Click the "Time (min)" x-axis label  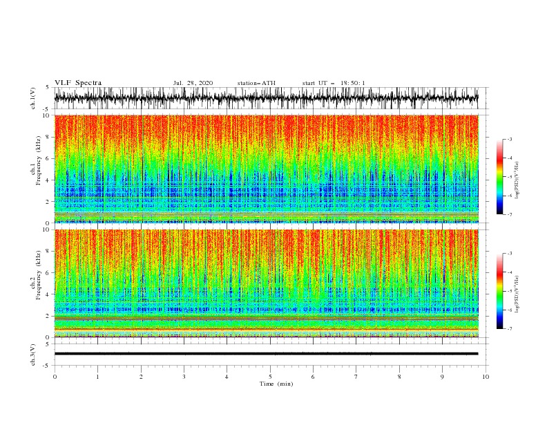pos(276,384)
